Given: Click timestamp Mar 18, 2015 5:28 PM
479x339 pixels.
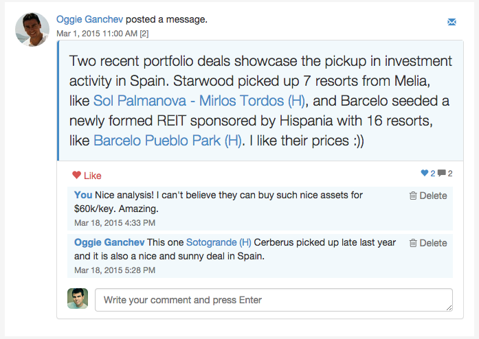Looking at the screenshot, I should coord(115,270).
